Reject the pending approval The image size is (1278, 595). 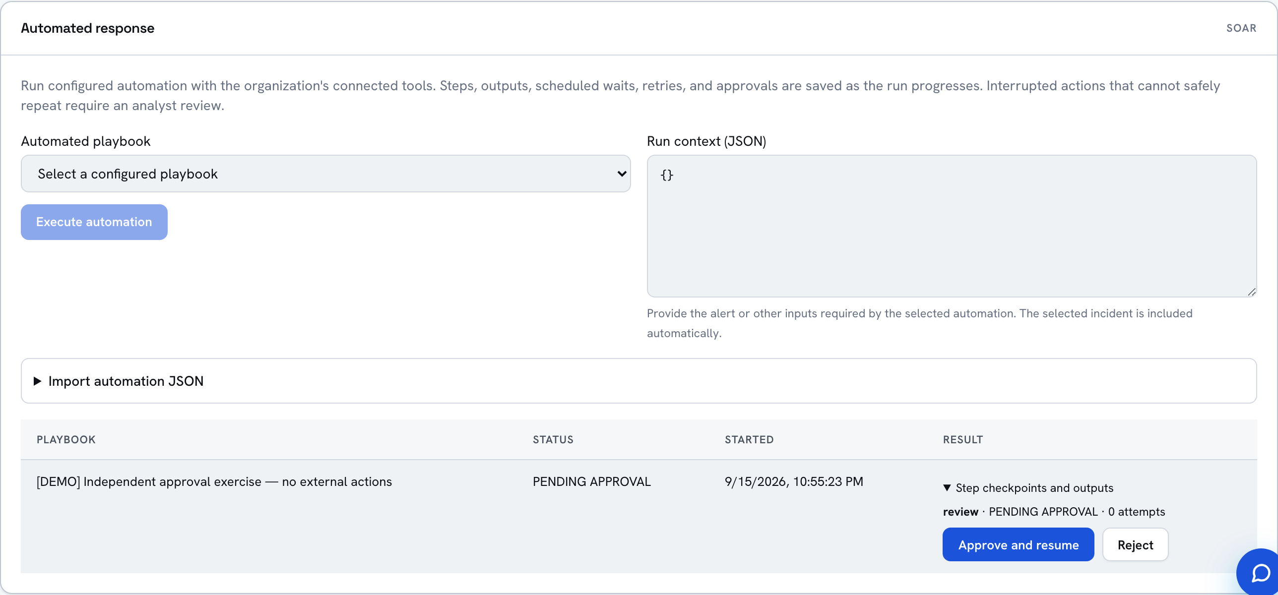[1135, 544]
